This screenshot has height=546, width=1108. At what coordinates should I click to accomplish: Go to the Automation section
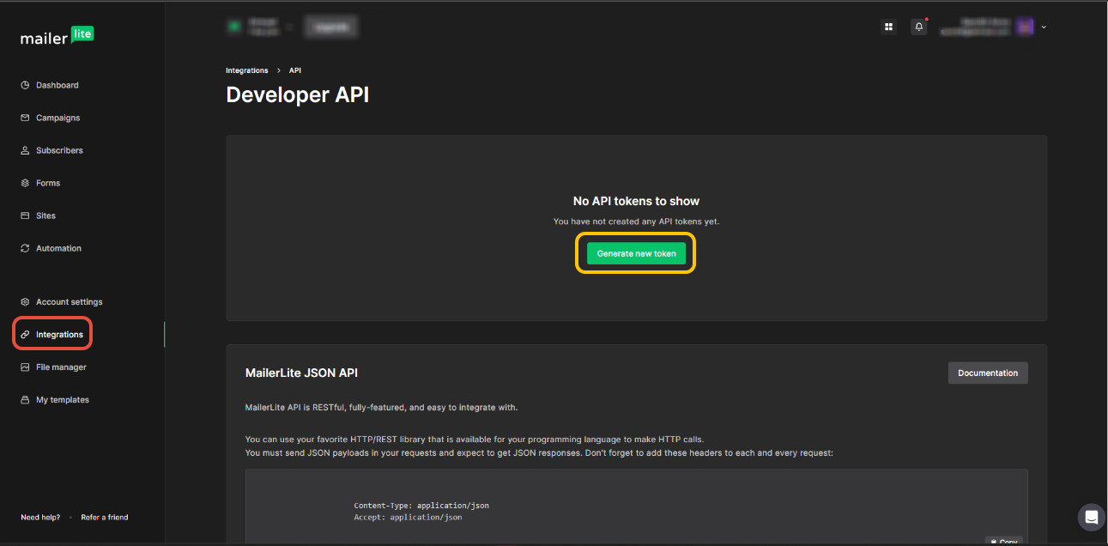(x=58, y=248)
